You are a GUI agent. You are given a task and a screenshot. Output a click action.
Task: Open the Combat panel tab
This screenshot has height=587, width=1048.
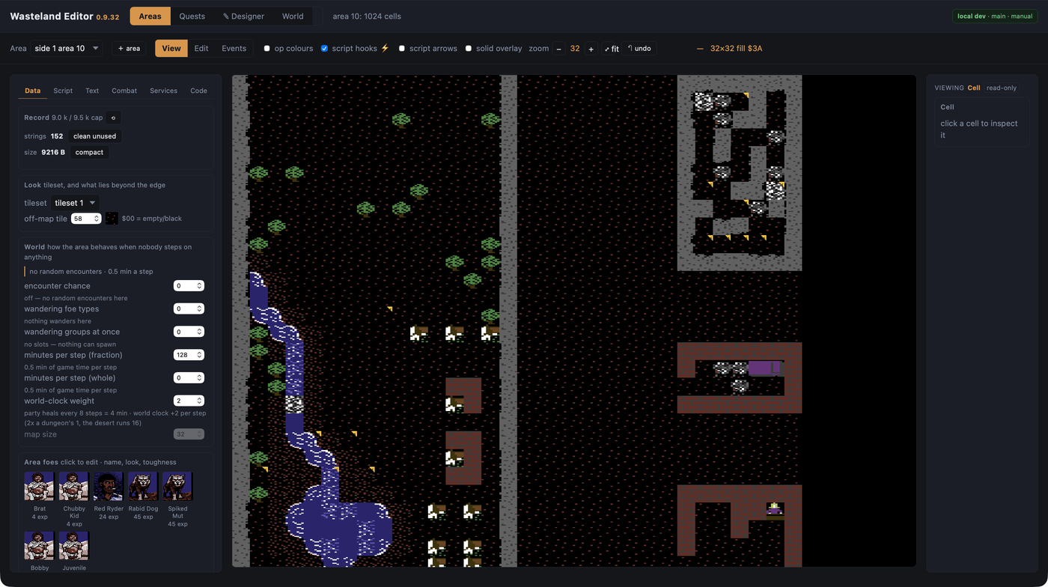pyautogui.click(x=124, y=91)
